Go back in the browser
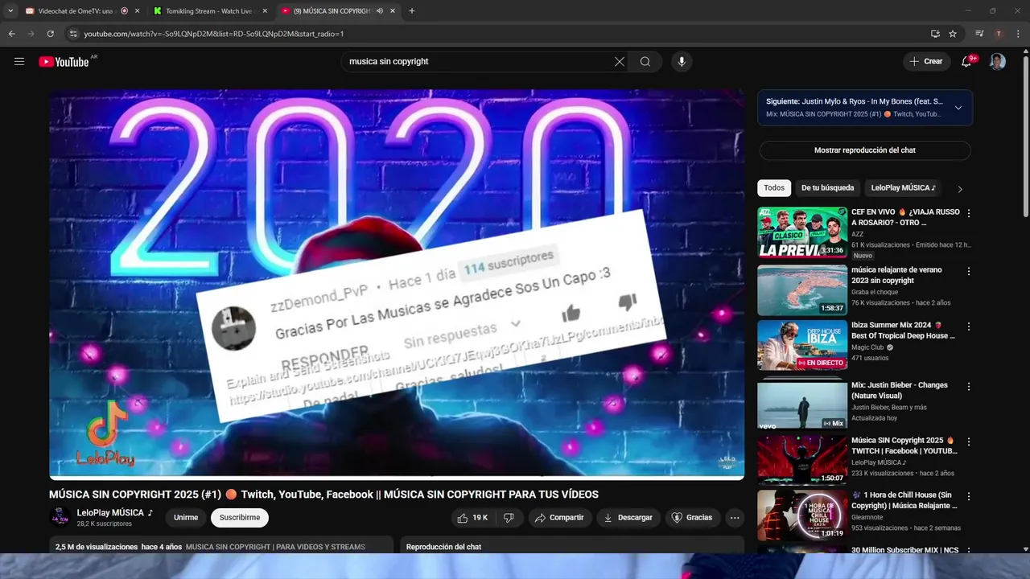1030x579 pixels. [x=11, y=34]
